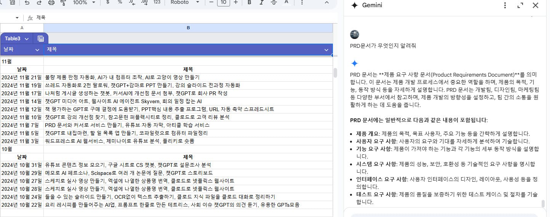The height and width of the screenshot is (217, 550).
Task: Redo the last undone action
Action: tap(39, 2)
